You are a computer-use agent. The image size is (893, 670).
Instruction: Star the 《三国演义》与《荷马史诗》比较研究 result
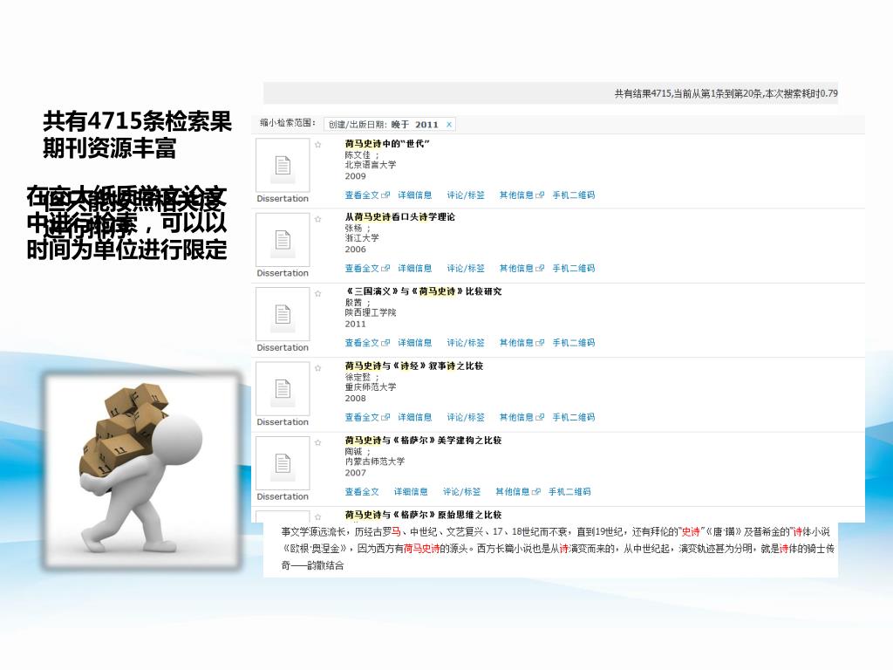point(317,293)
